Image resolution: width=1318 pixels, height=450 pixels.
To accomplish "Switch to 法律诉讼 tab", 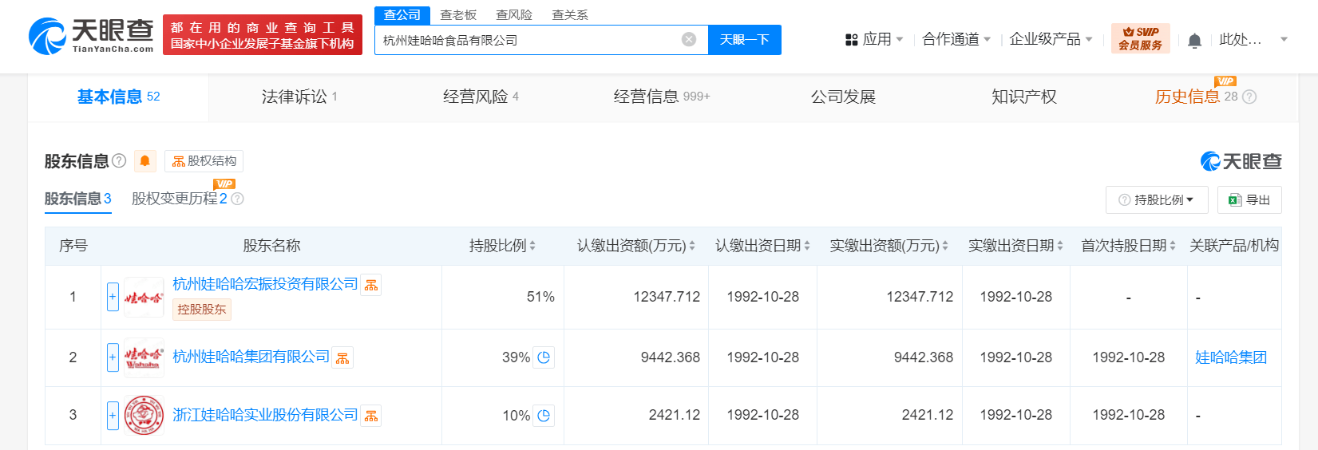I will coord(299,97).
